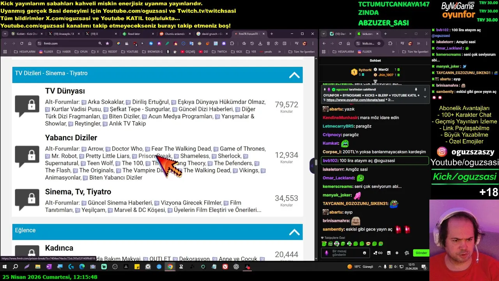This screenshot has width=499, height=281.
Task: Open the weather widget showing 18°C Güneşli
Action: (360, 267)
